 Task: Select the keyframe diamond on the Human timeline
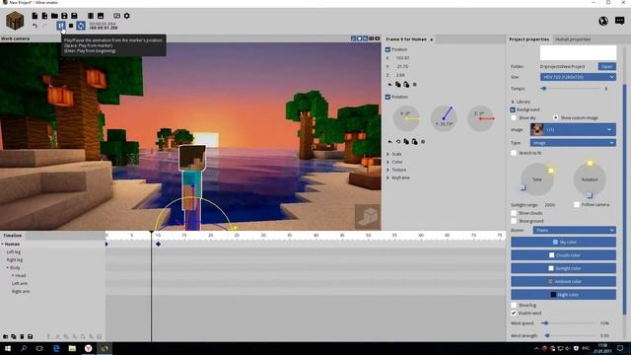tap(158, 244)
